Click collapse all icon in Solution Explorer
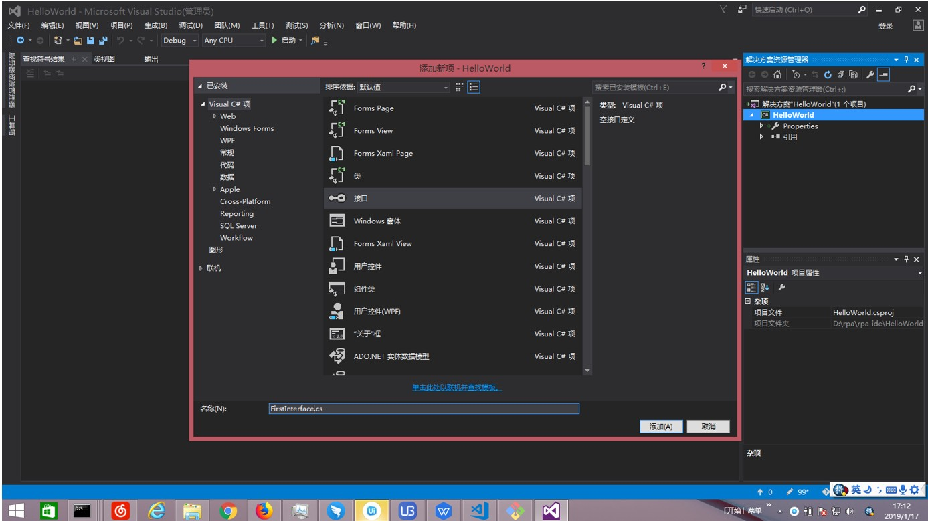Image resolution: width=928 pixels, height=521 pixels. pos(840,75)
